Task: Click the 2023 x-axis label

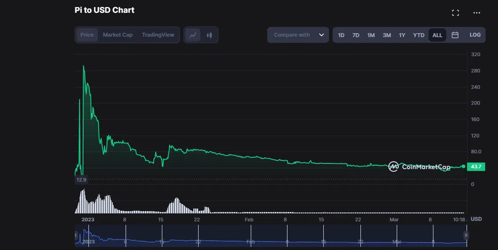Action: [x=88, y=220]
